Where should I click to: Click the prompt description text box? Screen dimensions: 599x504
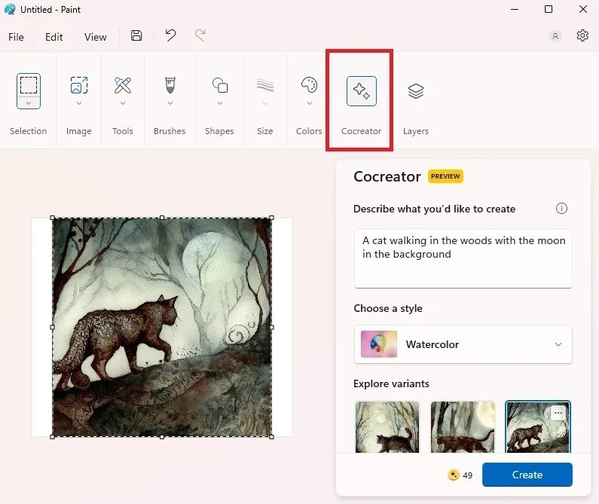[x=463, y=258]
